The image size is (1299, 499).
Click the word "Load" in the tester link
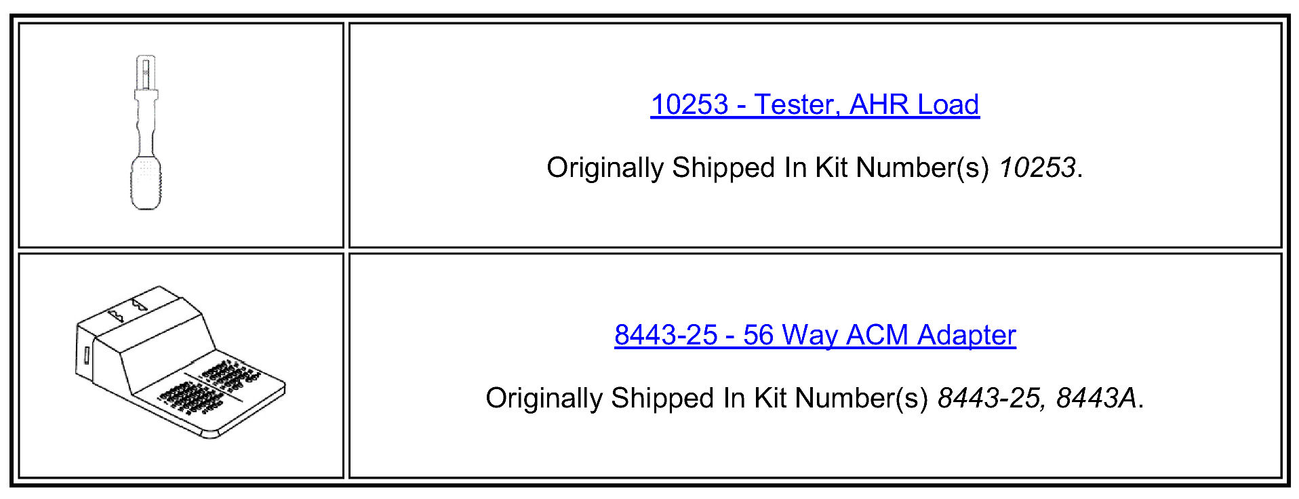tap(948, 104)
